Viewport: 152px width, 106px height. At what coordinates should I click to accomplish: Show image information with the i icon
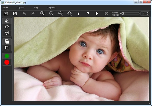79,13
